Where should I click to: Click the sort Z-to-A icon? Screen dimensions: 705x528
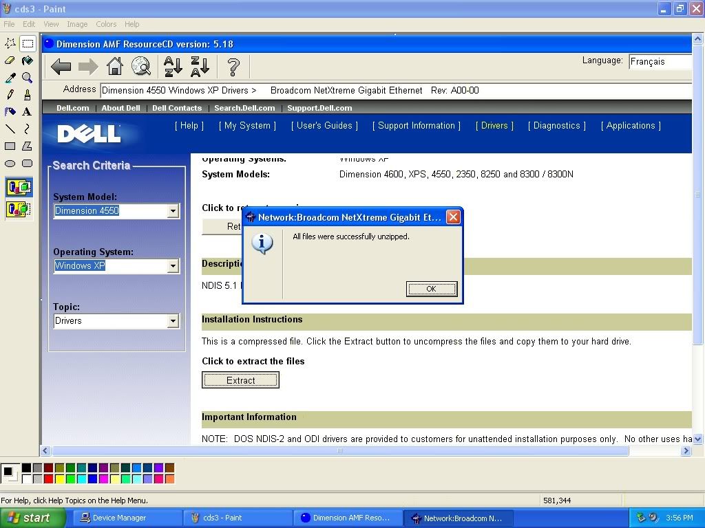(x=200, y=67)
